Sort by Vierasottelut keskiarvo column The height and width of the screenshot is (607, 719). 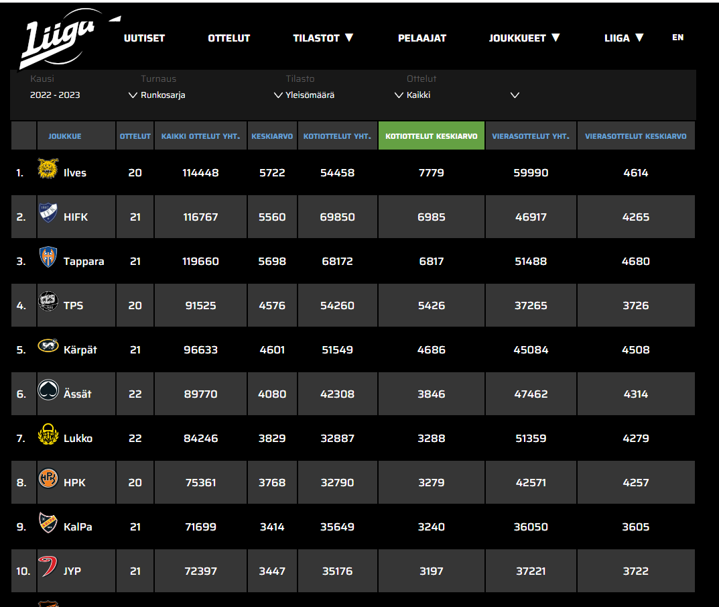coord(635,136)
